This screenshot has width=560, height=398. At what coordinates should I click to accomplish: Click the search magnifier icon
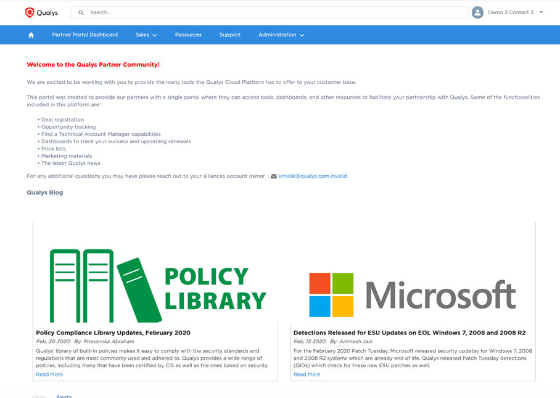(x=80, y=12)
